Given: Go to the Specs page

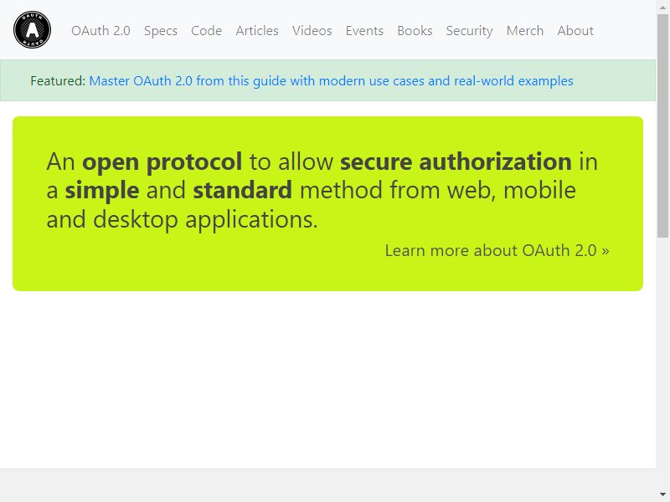Looking at the screenshot, I should [161, 31].
